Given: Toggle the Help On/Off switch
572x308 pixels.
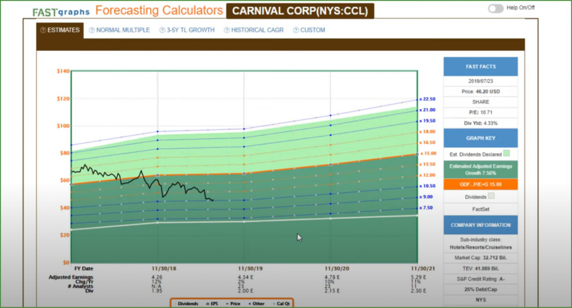Looking at the screenshot, I should (495, 8).
